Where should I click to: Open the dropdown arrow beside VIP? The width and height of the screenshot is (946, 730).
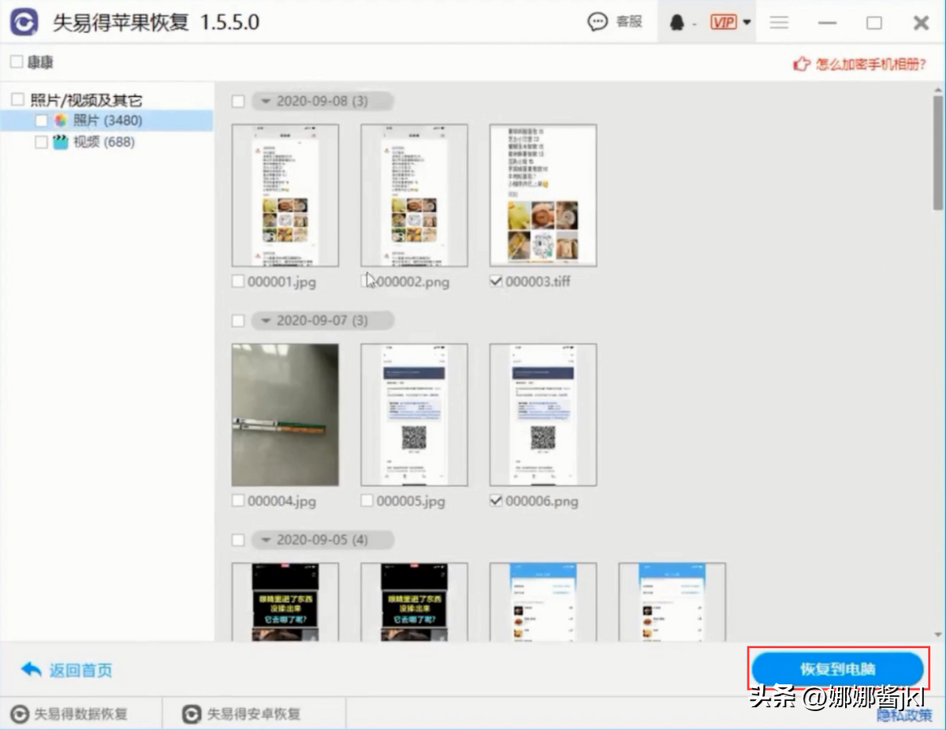pyautogui.click(x=747, y=23)
